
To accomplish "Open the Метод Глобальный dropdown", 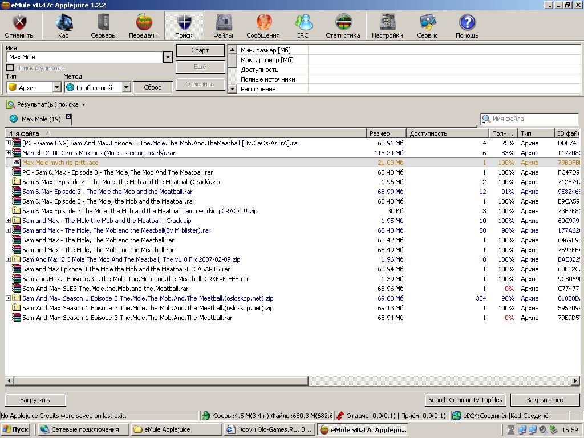I will click(126, 88).
